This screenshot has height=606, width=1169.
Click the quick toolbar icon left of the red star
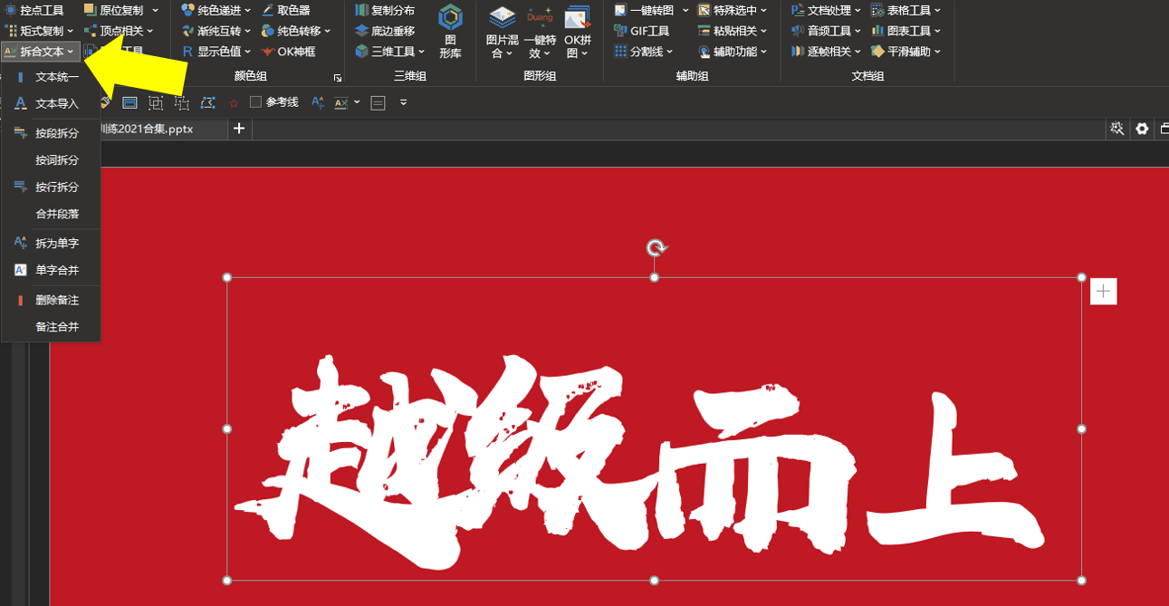tap(207, 103)
